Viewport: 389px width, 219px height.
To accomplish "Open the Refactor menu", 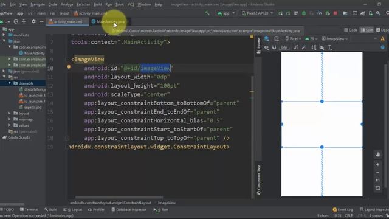I will (x=83, y=5).
